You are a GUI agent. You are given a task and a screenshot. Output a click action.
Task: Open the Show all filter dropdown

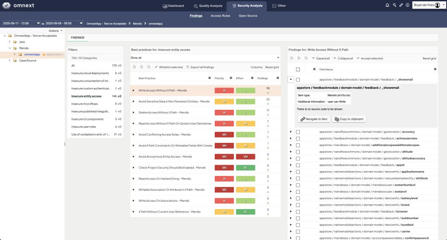(x=205, y=58)
